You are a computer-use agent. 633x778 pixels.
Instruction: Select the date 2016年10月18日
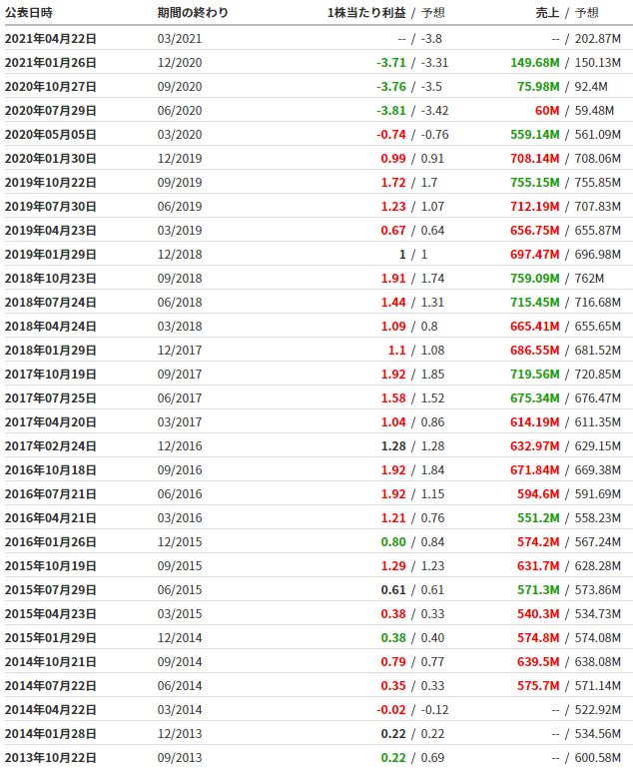[51, 470]
